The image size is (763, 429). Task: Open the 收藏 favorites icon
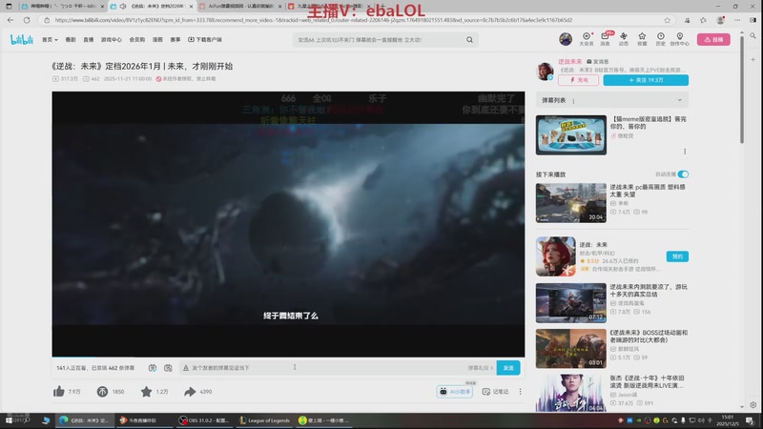[642, 39]
